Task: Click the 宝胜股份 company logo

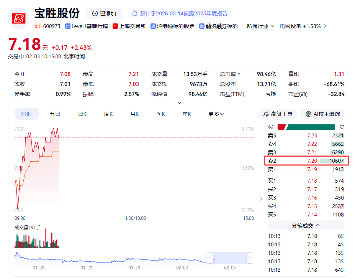Action: tap(19, 18)
